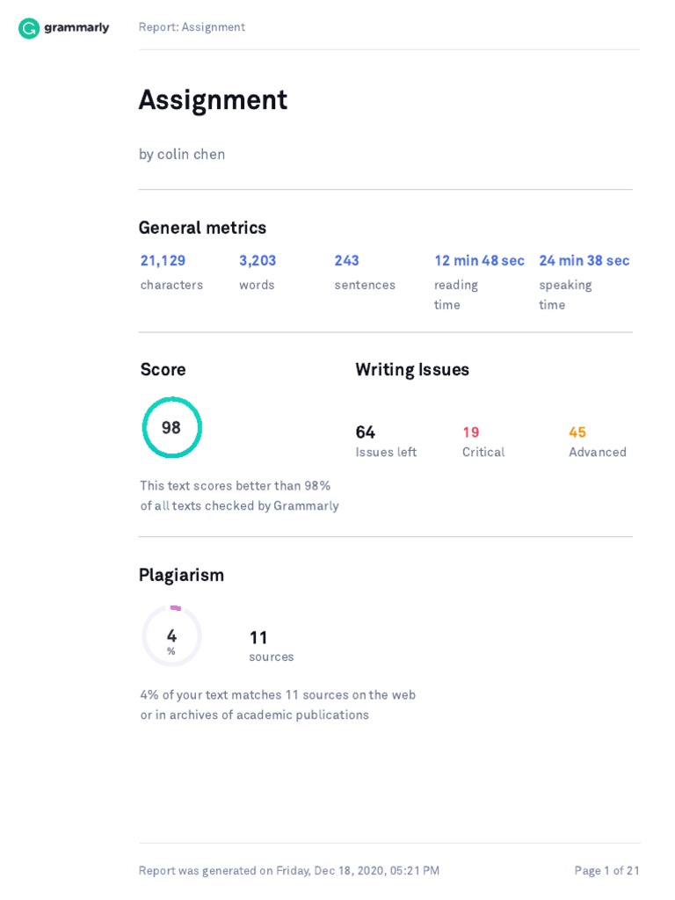
Task: Click the 64 issues left count
Action: (365, 432)
